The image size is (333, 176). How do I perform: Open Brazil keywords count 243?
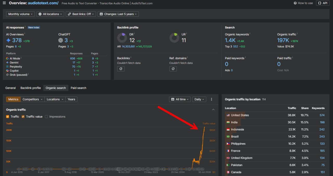point(322,137)
